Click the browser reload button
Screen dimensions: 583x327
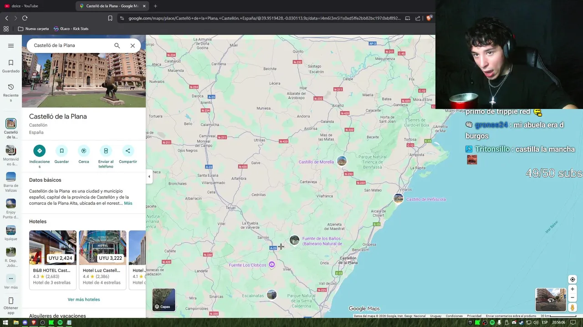point(25,18)
